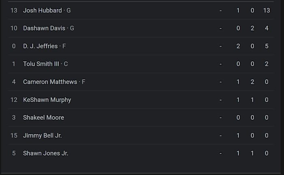Select Jimmy Bell Jr. from list
This screenshot has height=175, width=284.
coord(42,135)
